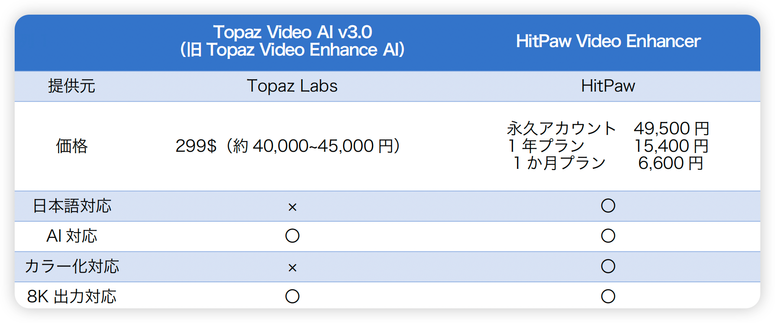775x323 pixels.
Task: Click the 永久アカウント 49,500 円 price line
Action: pos(608,129)
